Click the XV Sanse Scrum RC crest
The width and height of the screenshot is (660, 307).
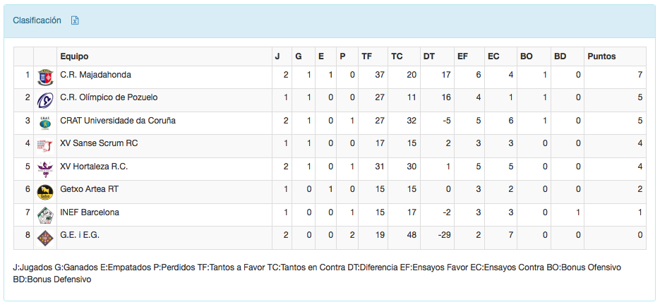point(45,145)
